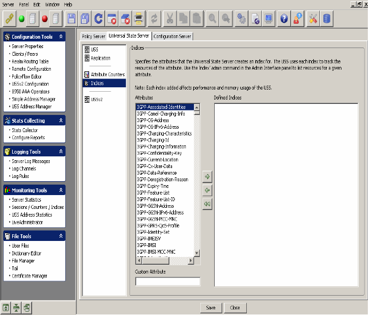368x315 pixels.
Task: Collapse the Monitoring Tools section
Action: coord(60,190)
